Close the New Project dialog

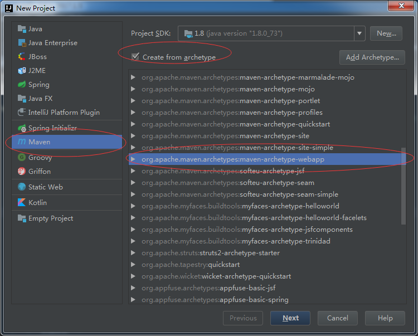point(401,6)
